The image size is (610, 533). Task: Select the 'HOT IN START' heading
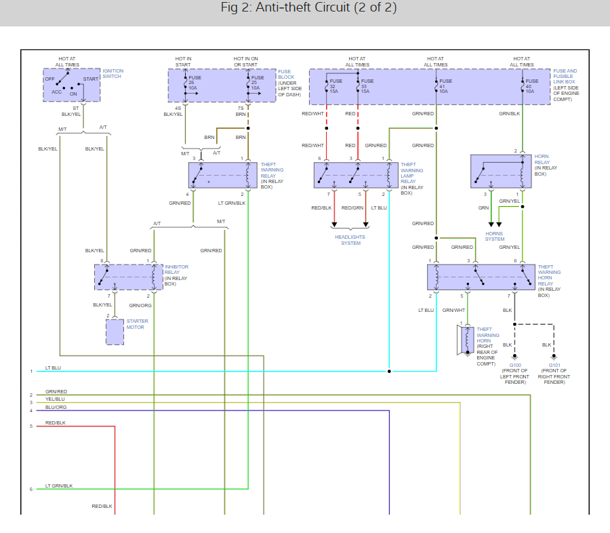(x=183, y=62)
